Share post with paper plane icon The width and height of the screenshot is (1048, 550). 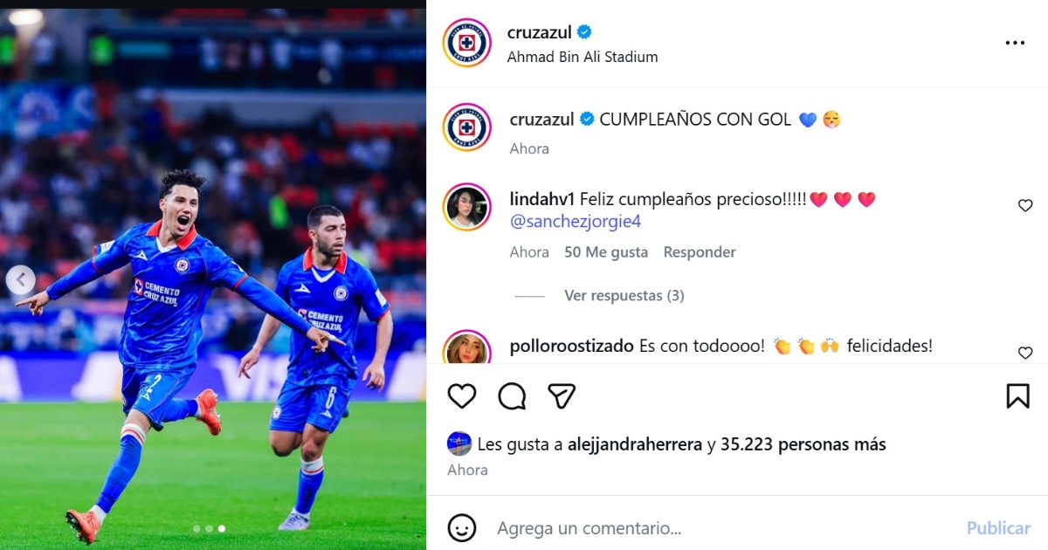pos(562,396)
